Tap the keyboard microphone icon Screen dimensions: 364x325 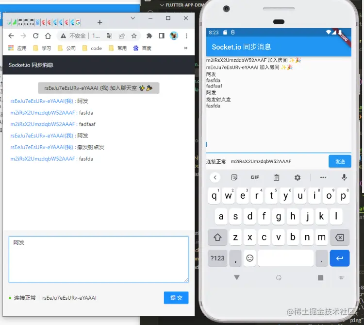pos(344,177)
